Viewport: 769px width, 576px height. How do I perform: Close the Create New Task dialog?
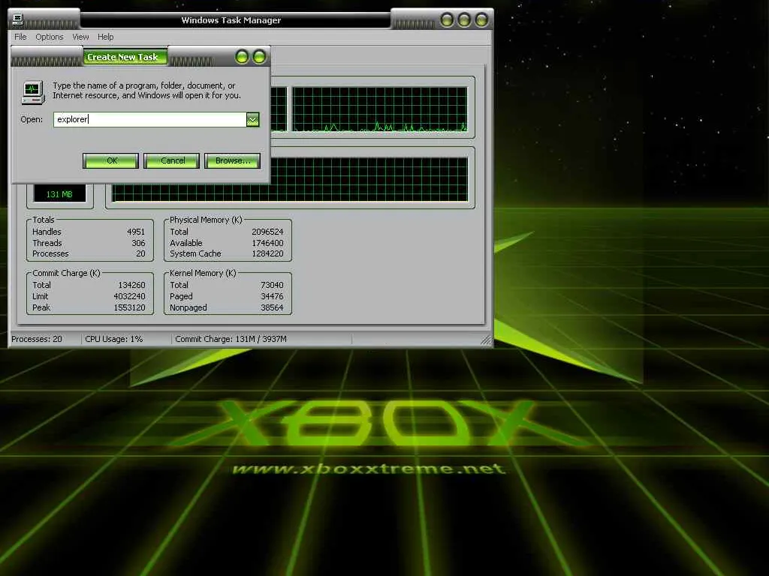pyautogui.click(x=259, y=57)
